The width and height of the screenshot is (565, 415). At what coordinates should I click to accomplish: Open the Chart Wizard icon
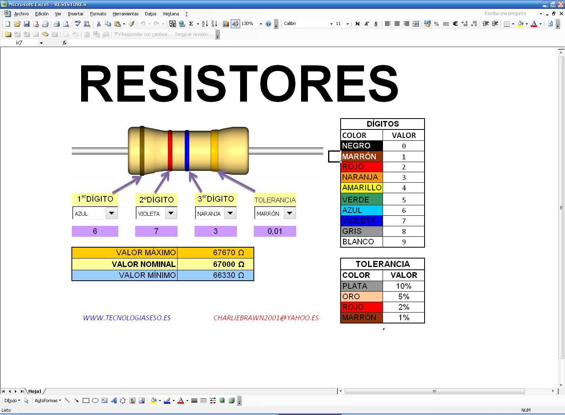coord(226,24)
